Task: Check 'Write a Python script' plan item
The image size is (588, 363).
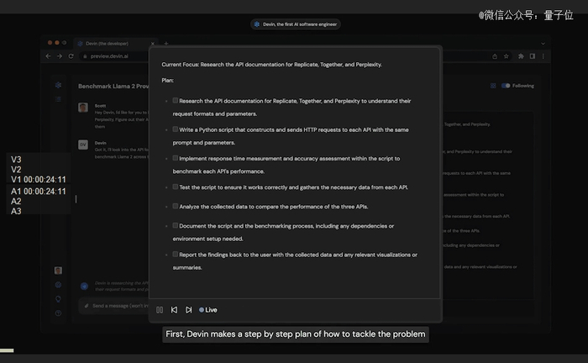Action: click(175, 129)
